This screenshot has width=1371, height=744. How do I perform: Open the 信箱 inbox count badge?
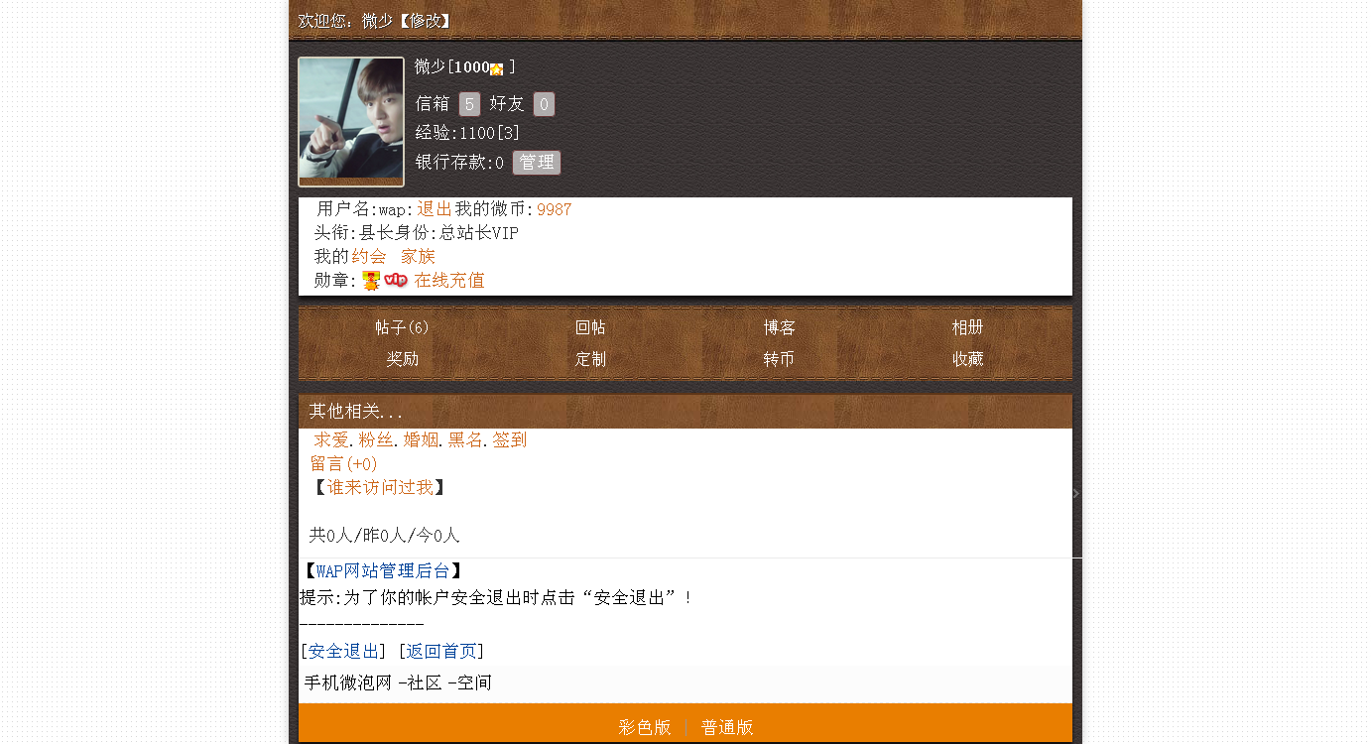(x=469, y=104)
